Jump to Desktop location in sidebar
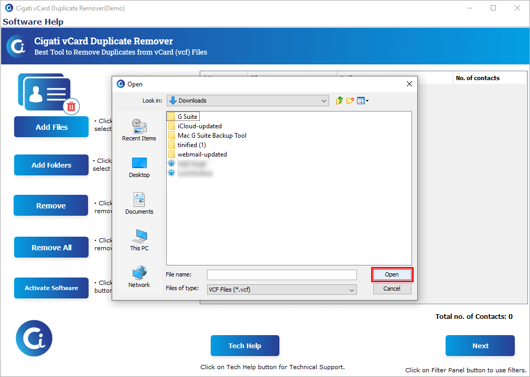 (x=139, y=168)
